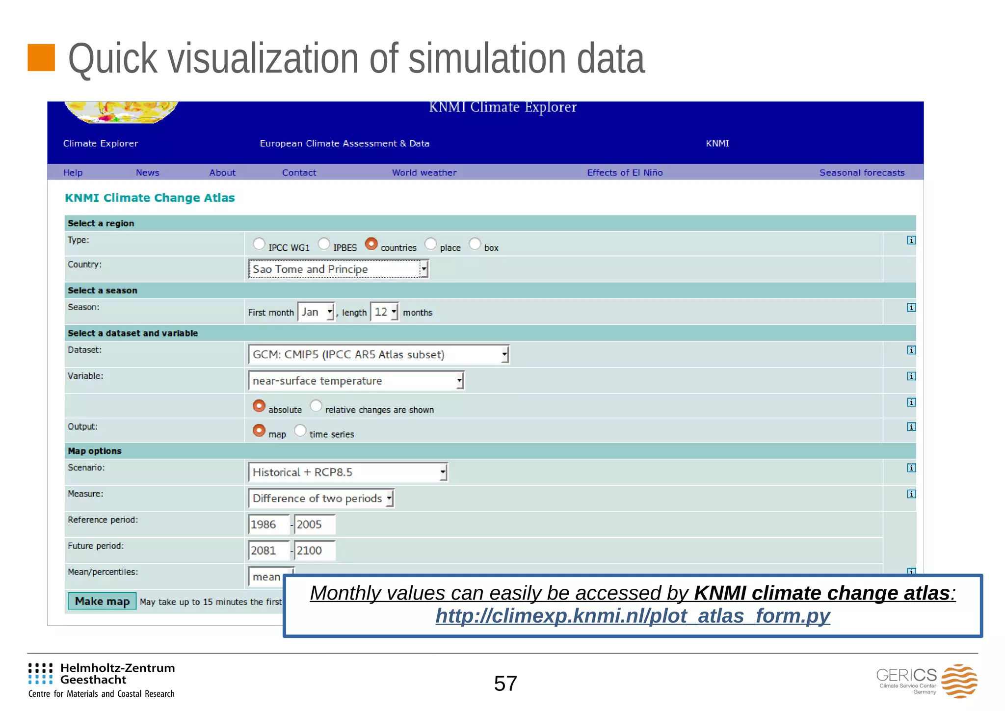Click future period end year 2100 field
This screenshot has width=1005, height=711.
tap(315, 551)
